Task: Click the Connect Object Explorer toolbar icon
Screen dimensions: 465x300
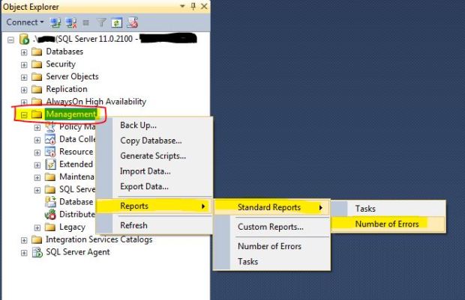Action: 55,22
